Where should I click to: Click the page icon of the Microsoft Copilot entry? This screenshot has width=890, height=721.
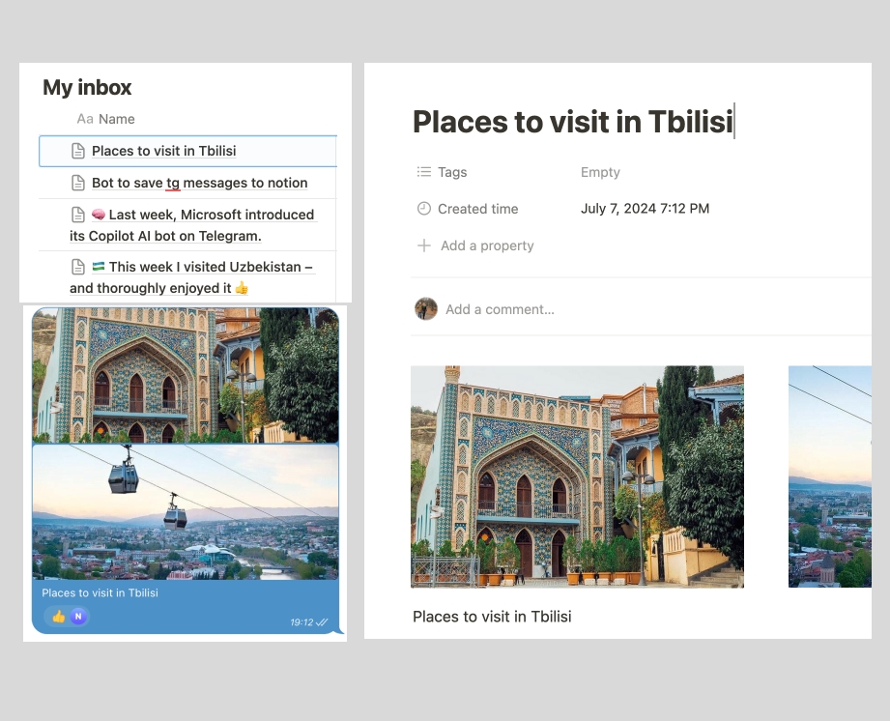[x=78, y=215]
